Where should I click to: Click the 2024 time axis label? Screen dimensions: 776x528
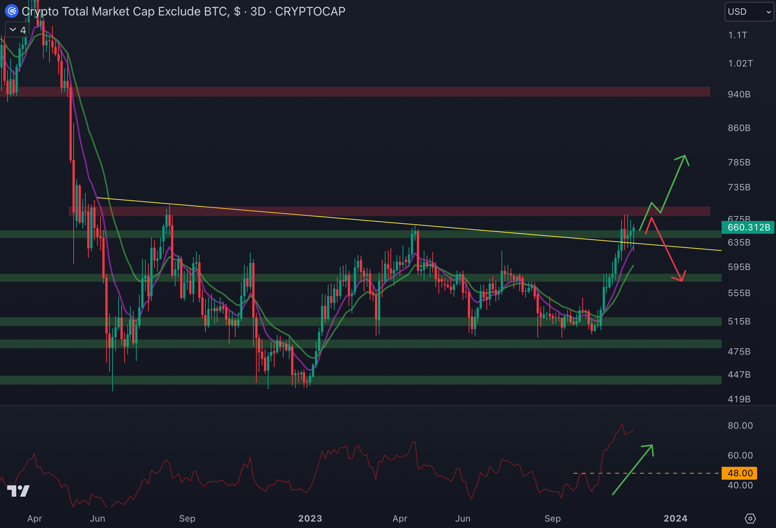tap(675, 518)
